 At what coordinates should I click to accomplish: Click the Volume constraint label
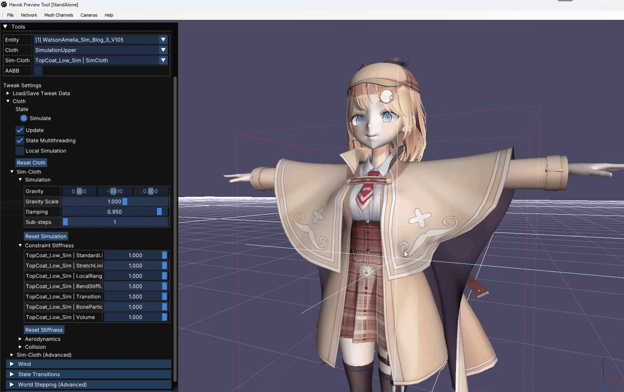click(60, 317)
